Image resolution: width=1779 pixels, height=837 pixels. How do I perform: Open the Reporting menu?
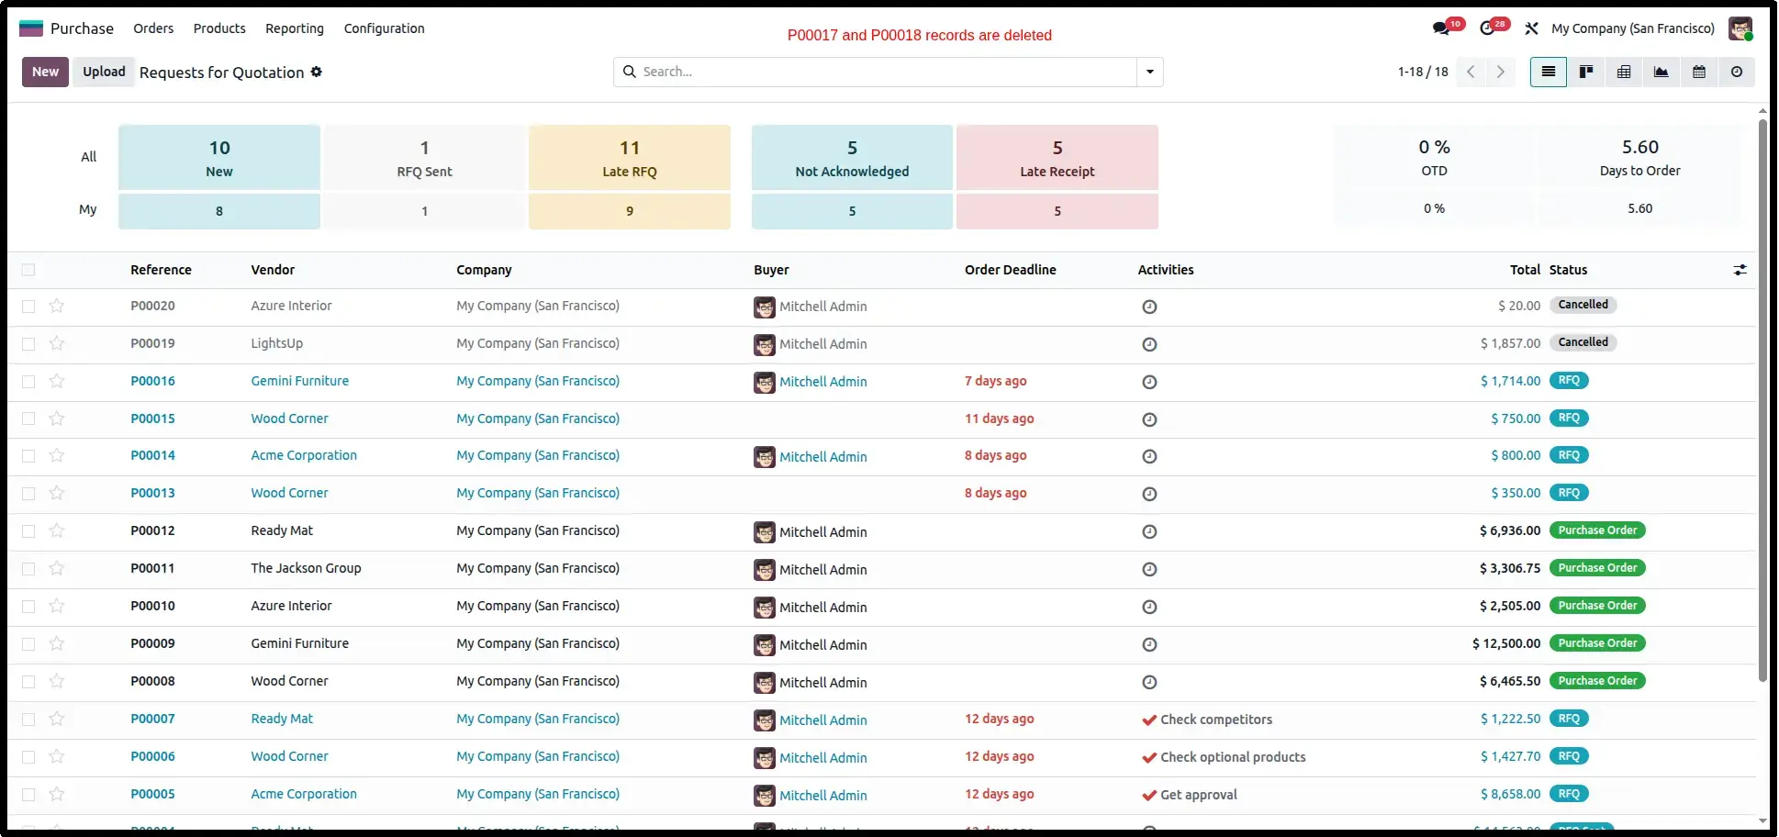[295, 28]
